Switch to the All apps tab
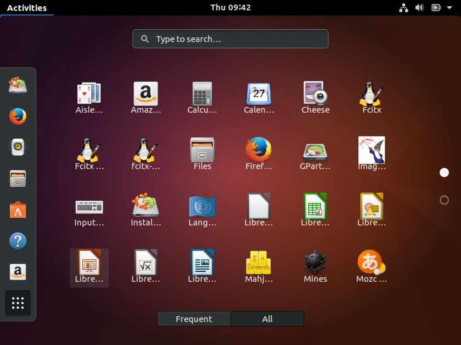461x345 pixels. click(267, 319)
